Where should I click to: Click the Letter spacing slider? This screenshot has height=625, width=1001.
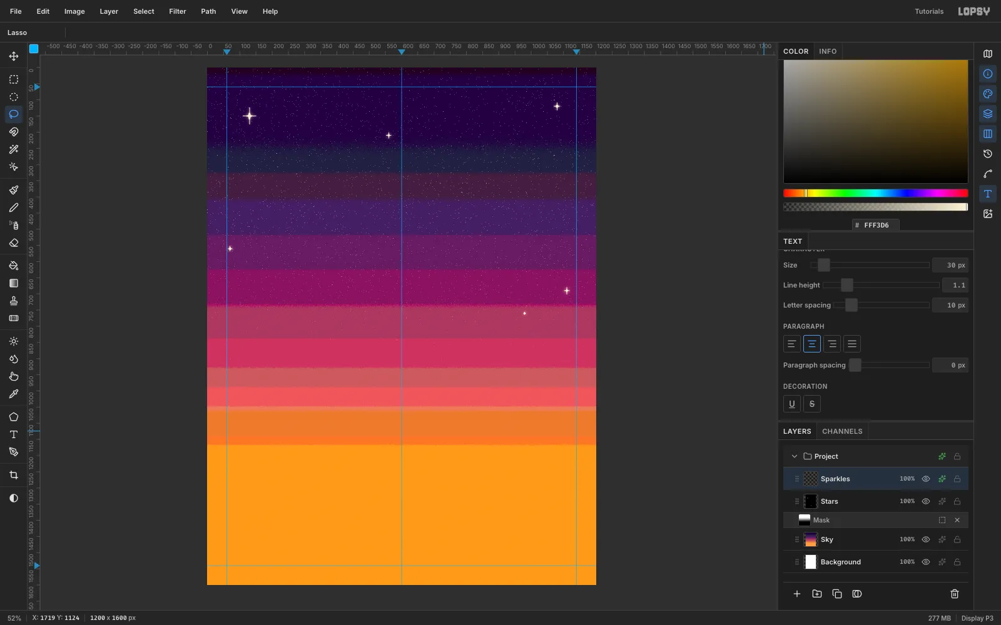[881, 305]
